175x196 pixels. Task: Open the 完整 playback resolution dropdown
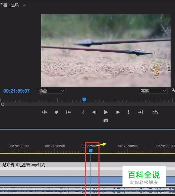(153, 91)
